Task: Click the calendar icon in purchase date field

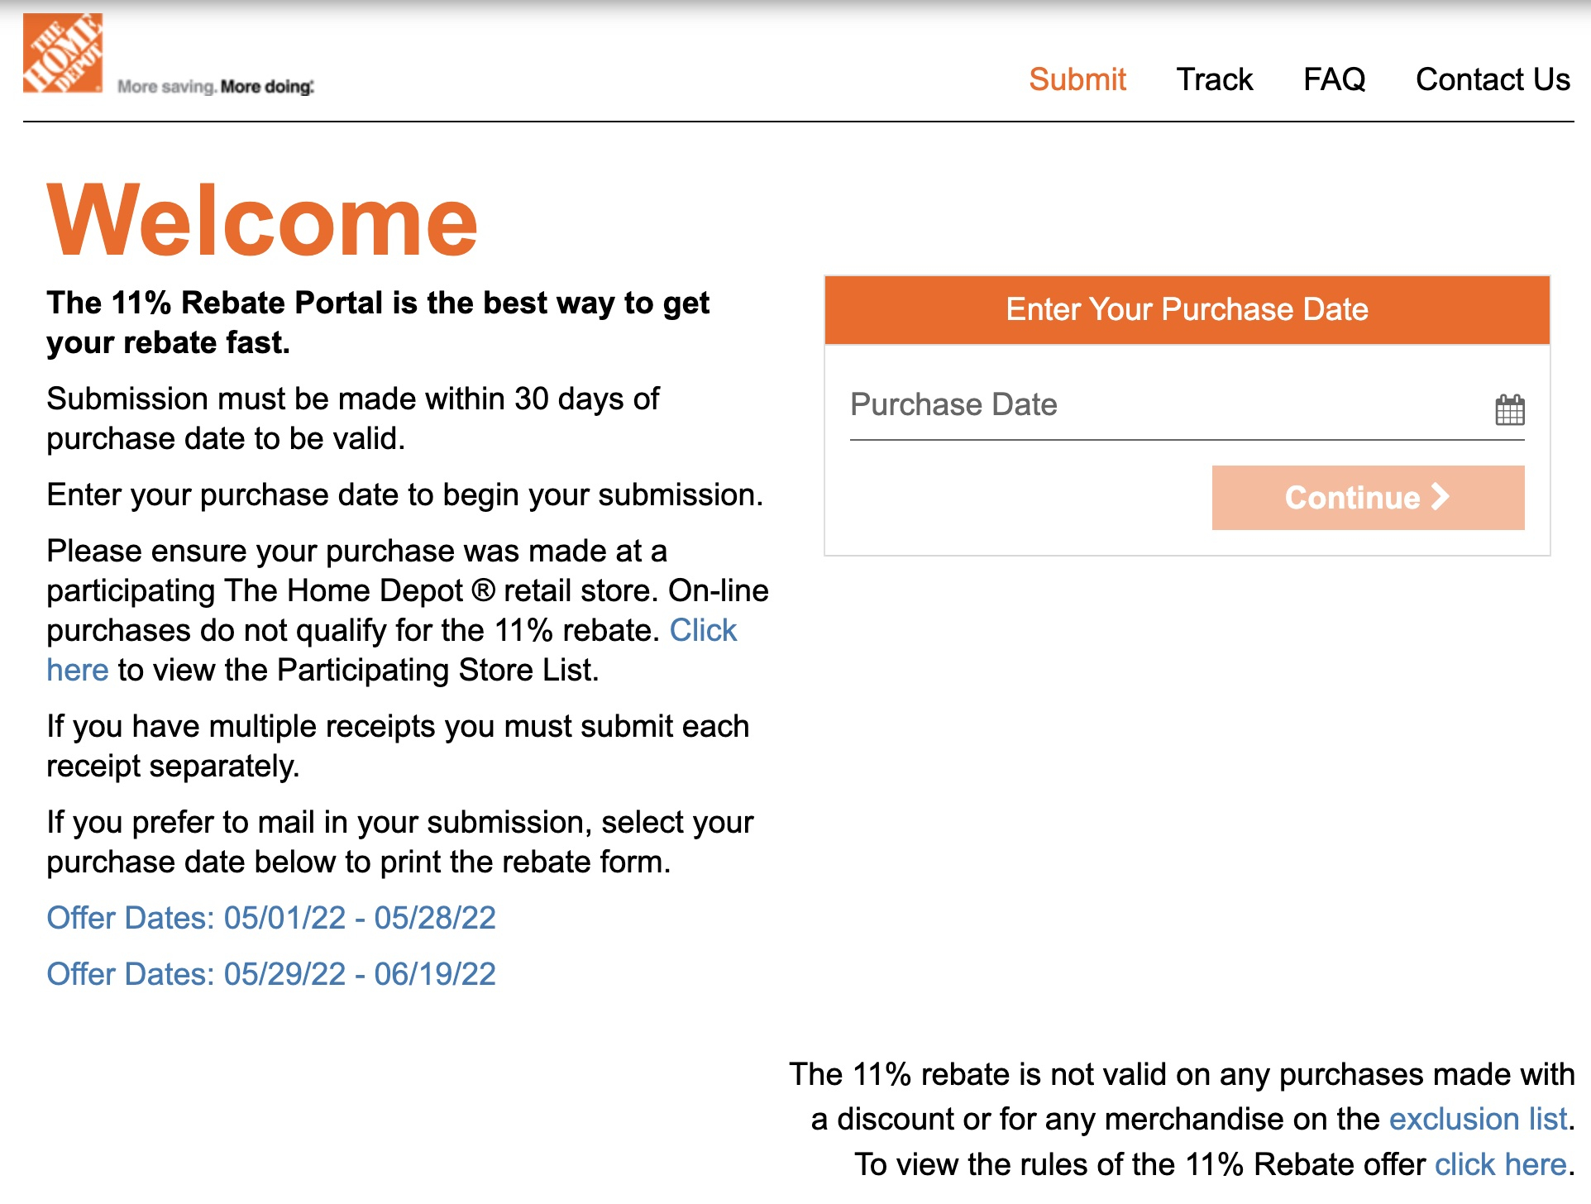Action: (x=1509, y=407)
